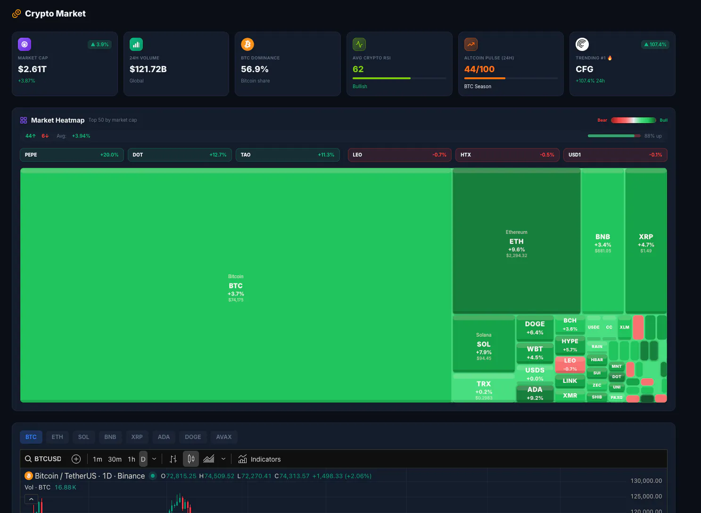The height and width of the screenshot is (513, 701).
Task: Click the Bear-Bull gradient color scale
Action: [634, 120]
